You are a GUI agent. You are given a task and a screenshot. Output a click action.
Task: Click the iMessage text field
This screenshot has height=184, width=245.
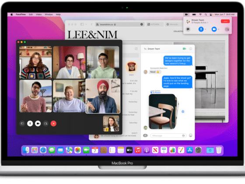[x=168, y=135]
